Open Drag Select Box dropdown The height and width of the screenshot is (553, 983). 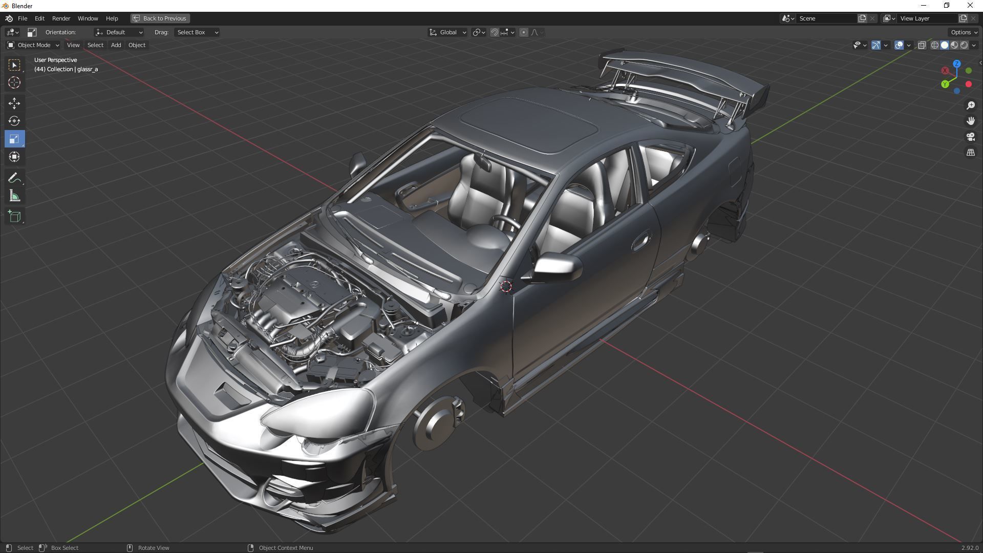[x=197, y=32]
